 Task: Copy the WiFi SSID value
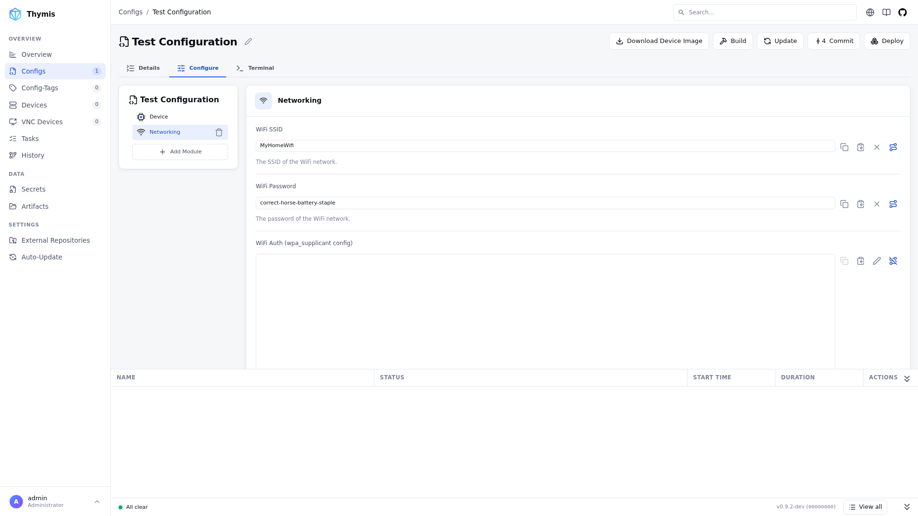pos(844,147)
